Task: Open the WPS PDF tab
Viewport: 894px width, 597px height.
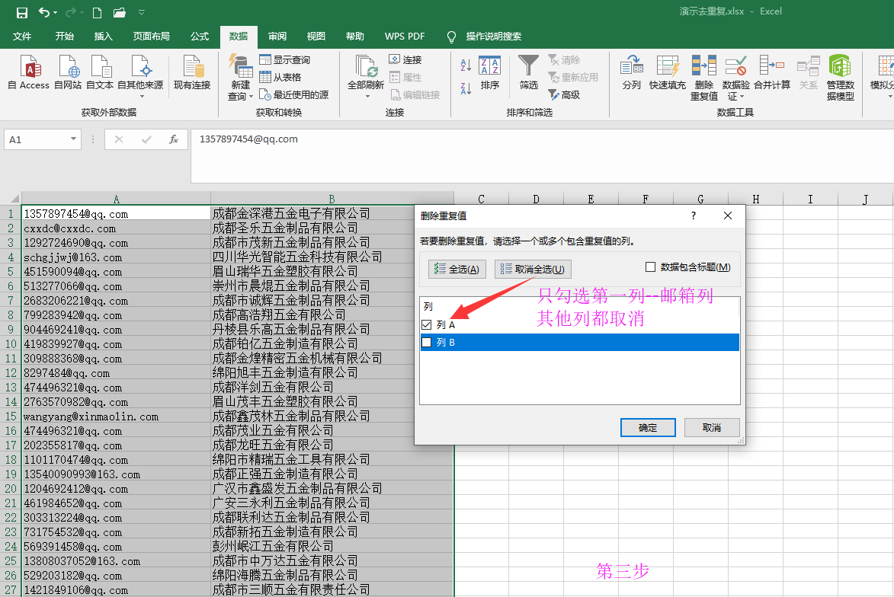Action: click(x=405, y=37)
